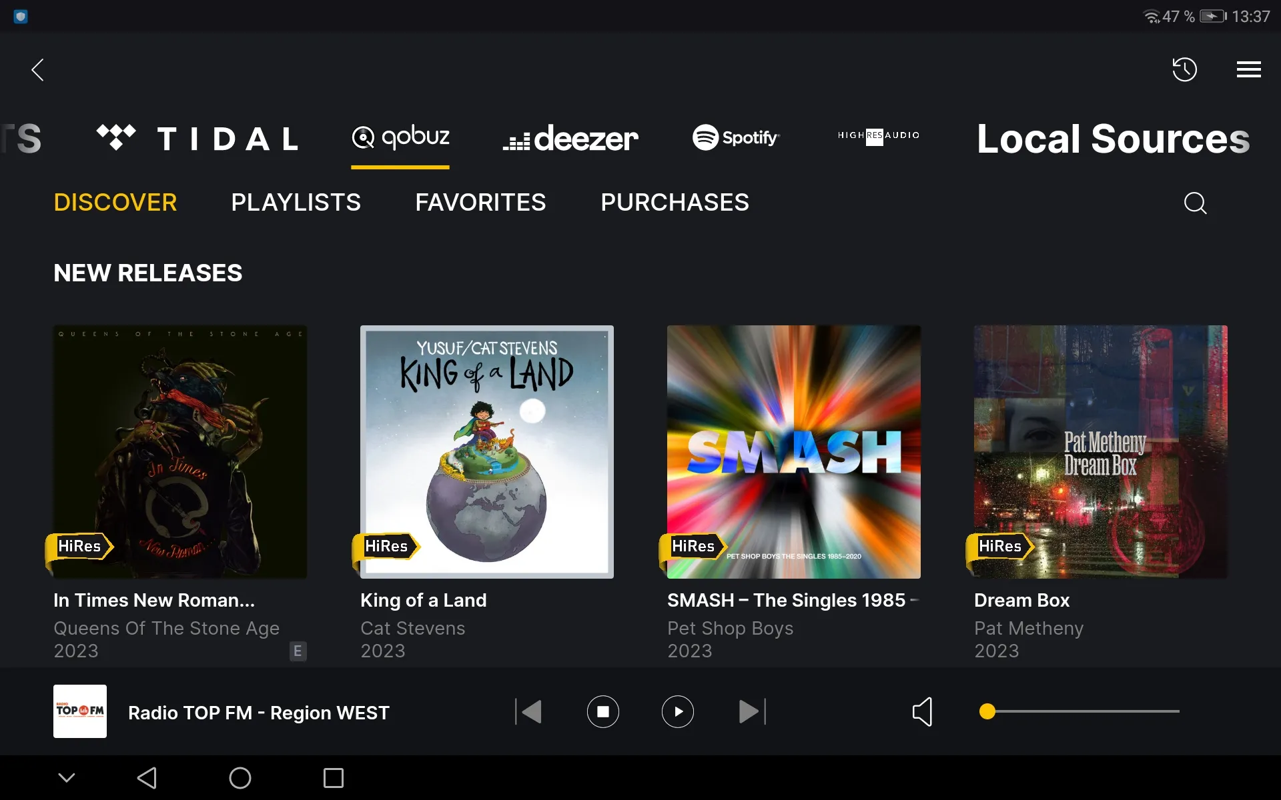1281x800 pixels.
Task: Tap Android back navigation button
Action: 147,777
